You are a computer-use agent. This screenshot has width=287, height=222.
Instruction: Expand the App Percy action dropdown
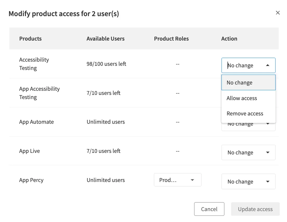coord(248,181)
